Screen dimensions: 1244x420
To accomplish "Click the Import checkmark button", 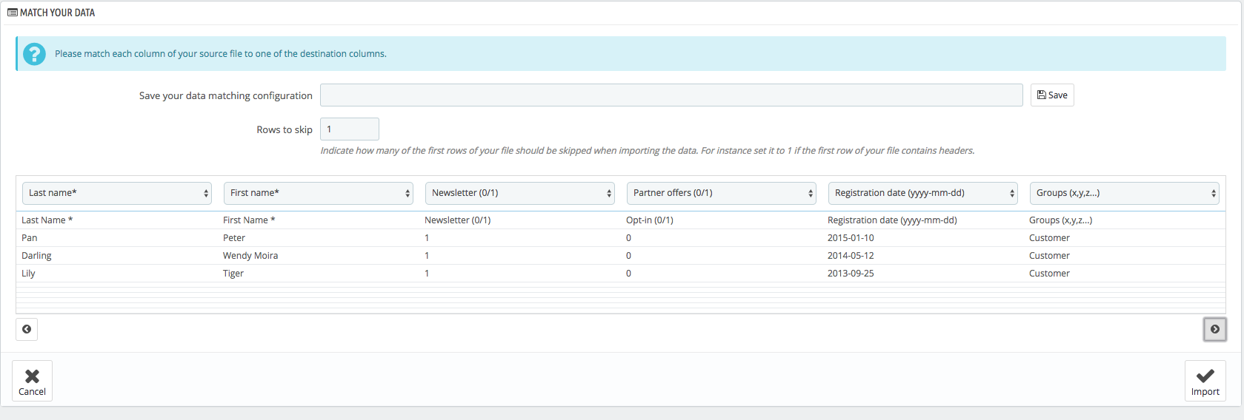I will point(1205,381).
